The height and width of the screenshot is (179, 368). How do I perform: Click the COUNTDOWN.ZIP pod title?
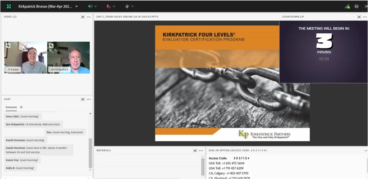click(293, 17)
